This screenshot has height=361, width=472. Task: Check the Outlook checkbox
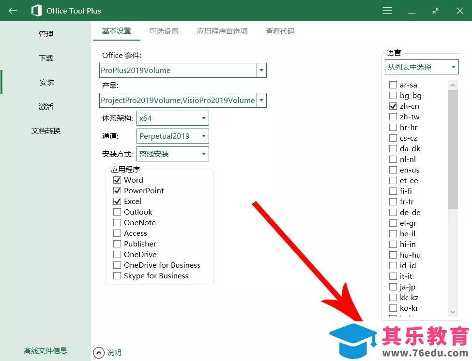117,212
